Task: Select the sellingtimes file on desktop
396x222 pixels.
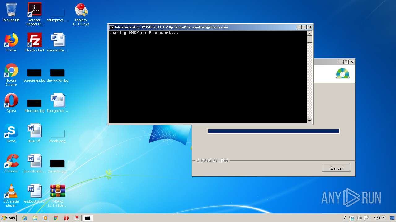Action: click(58, 14)
